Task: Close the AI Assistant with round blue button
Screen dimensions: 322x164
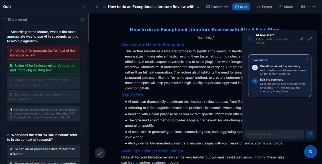Action: click(310, 152)
